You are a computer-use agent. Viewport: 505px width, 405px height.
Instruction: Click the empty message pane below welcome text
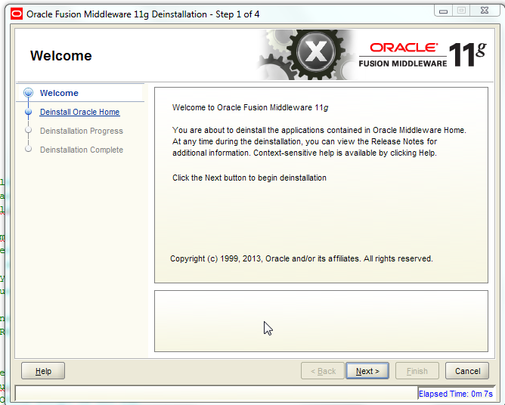(x=321, y=321)
